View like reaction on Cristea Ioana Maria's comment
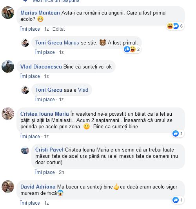 click(x=178, y=133)
